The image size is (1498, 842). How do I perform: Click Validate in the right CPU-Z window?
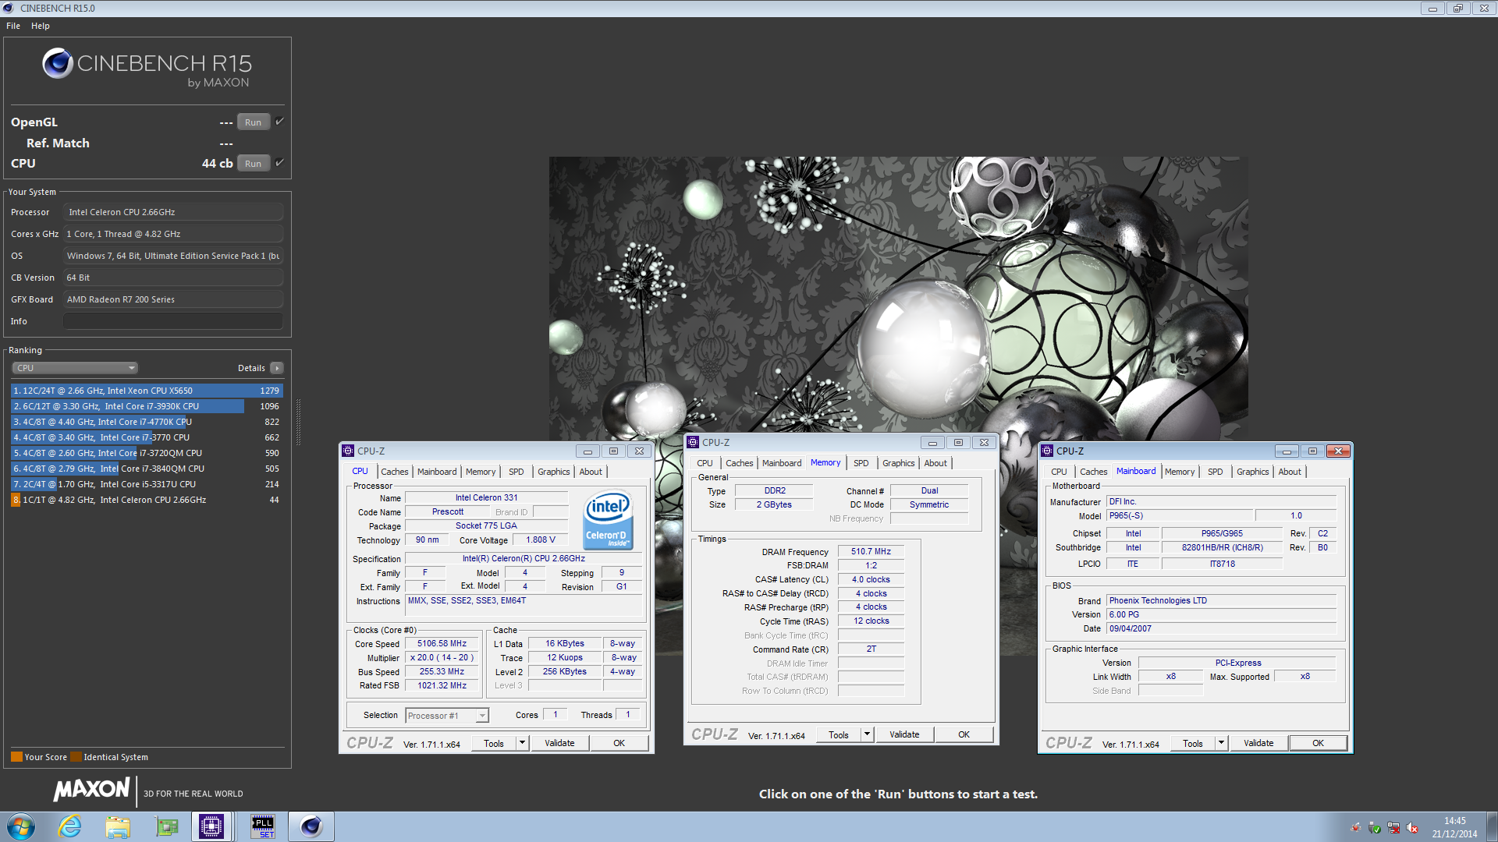click(x=1258, y=743)
